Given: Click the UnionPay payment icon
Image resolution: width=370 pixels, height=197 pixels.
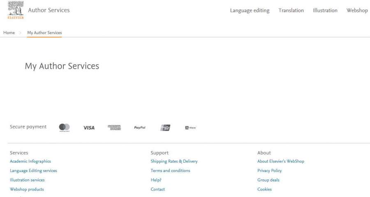Looking at the screenshot, I should (165, 128).
